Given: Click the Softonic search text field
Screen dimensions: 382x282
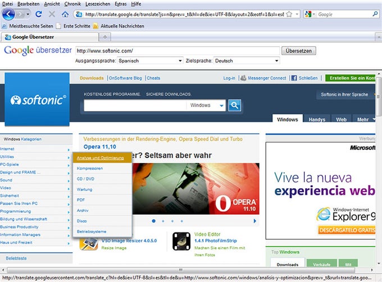Looking at the screenshot, I should point(135,106).
